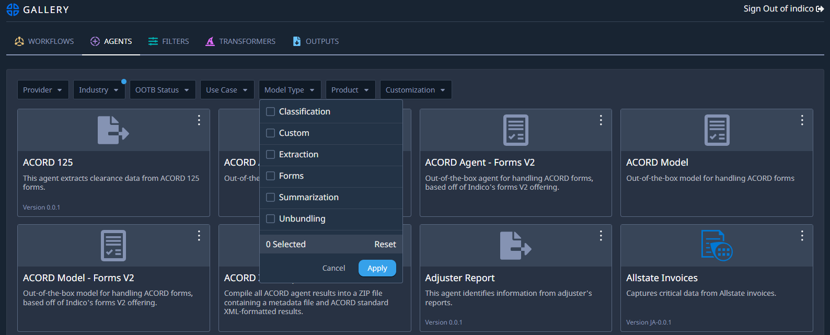Enable the Extraction model type checkbox
830x335 pixels.
(x=271, y=154)
